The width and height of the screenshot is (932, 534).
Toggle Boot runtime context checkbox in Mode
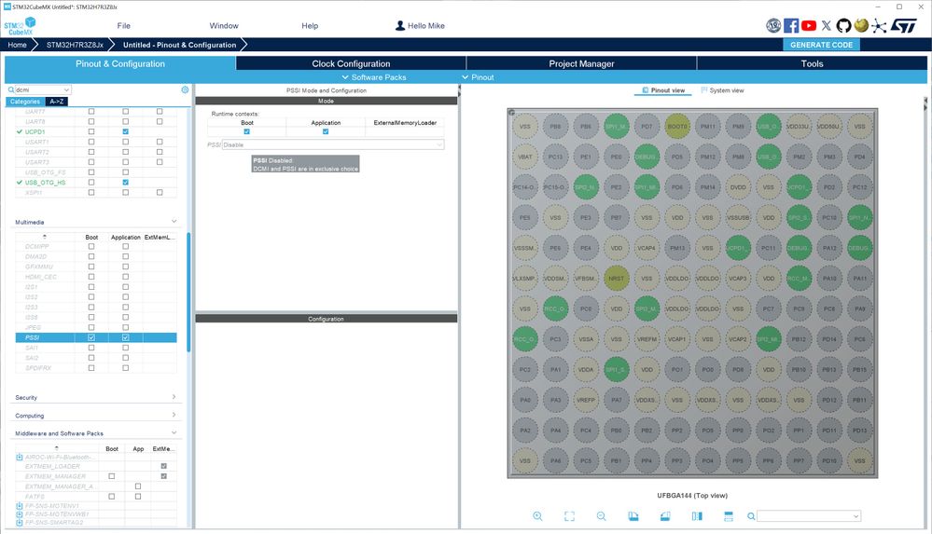(246, 131)
